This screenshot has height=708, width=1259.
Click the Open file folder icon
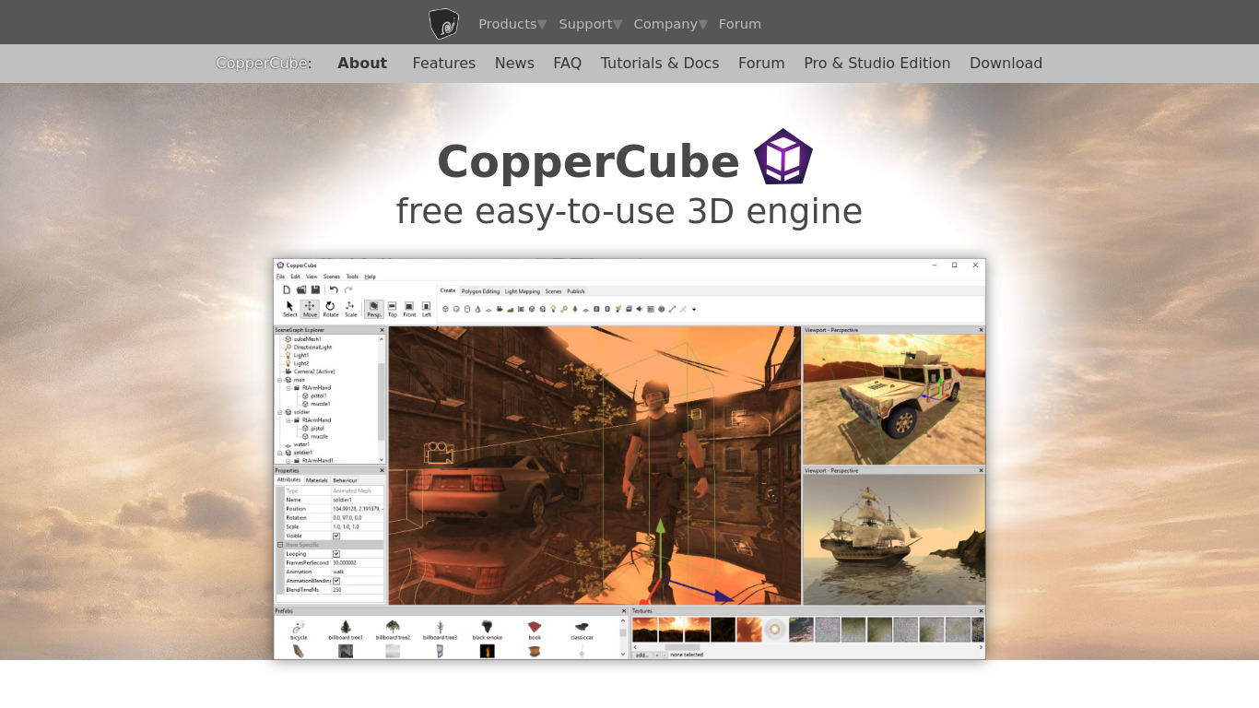(300, 289)
